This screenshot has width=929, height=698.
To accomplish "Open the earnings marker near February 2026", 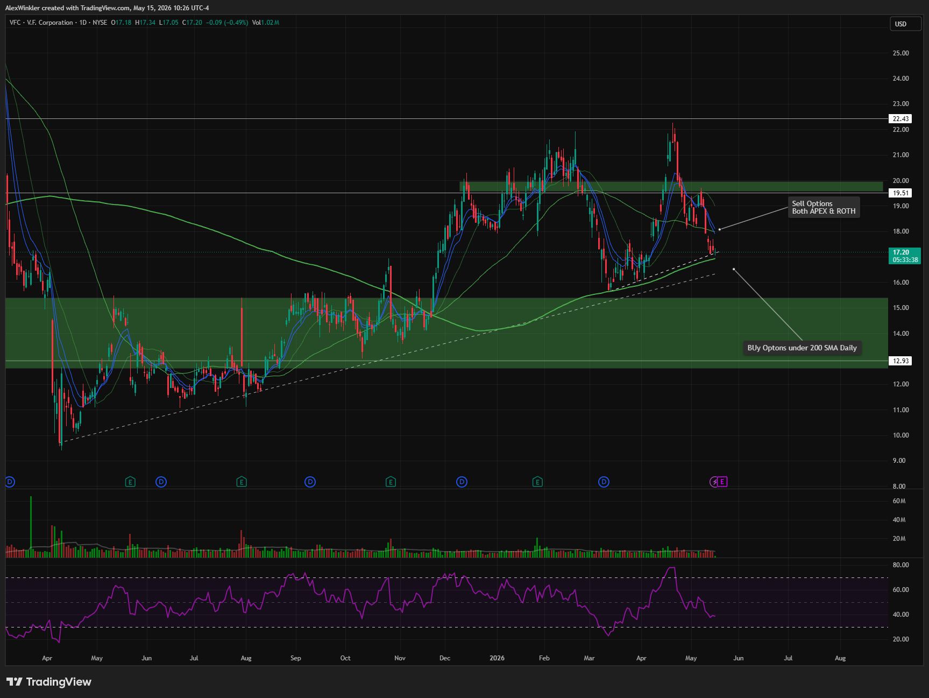I will point(537,482).
